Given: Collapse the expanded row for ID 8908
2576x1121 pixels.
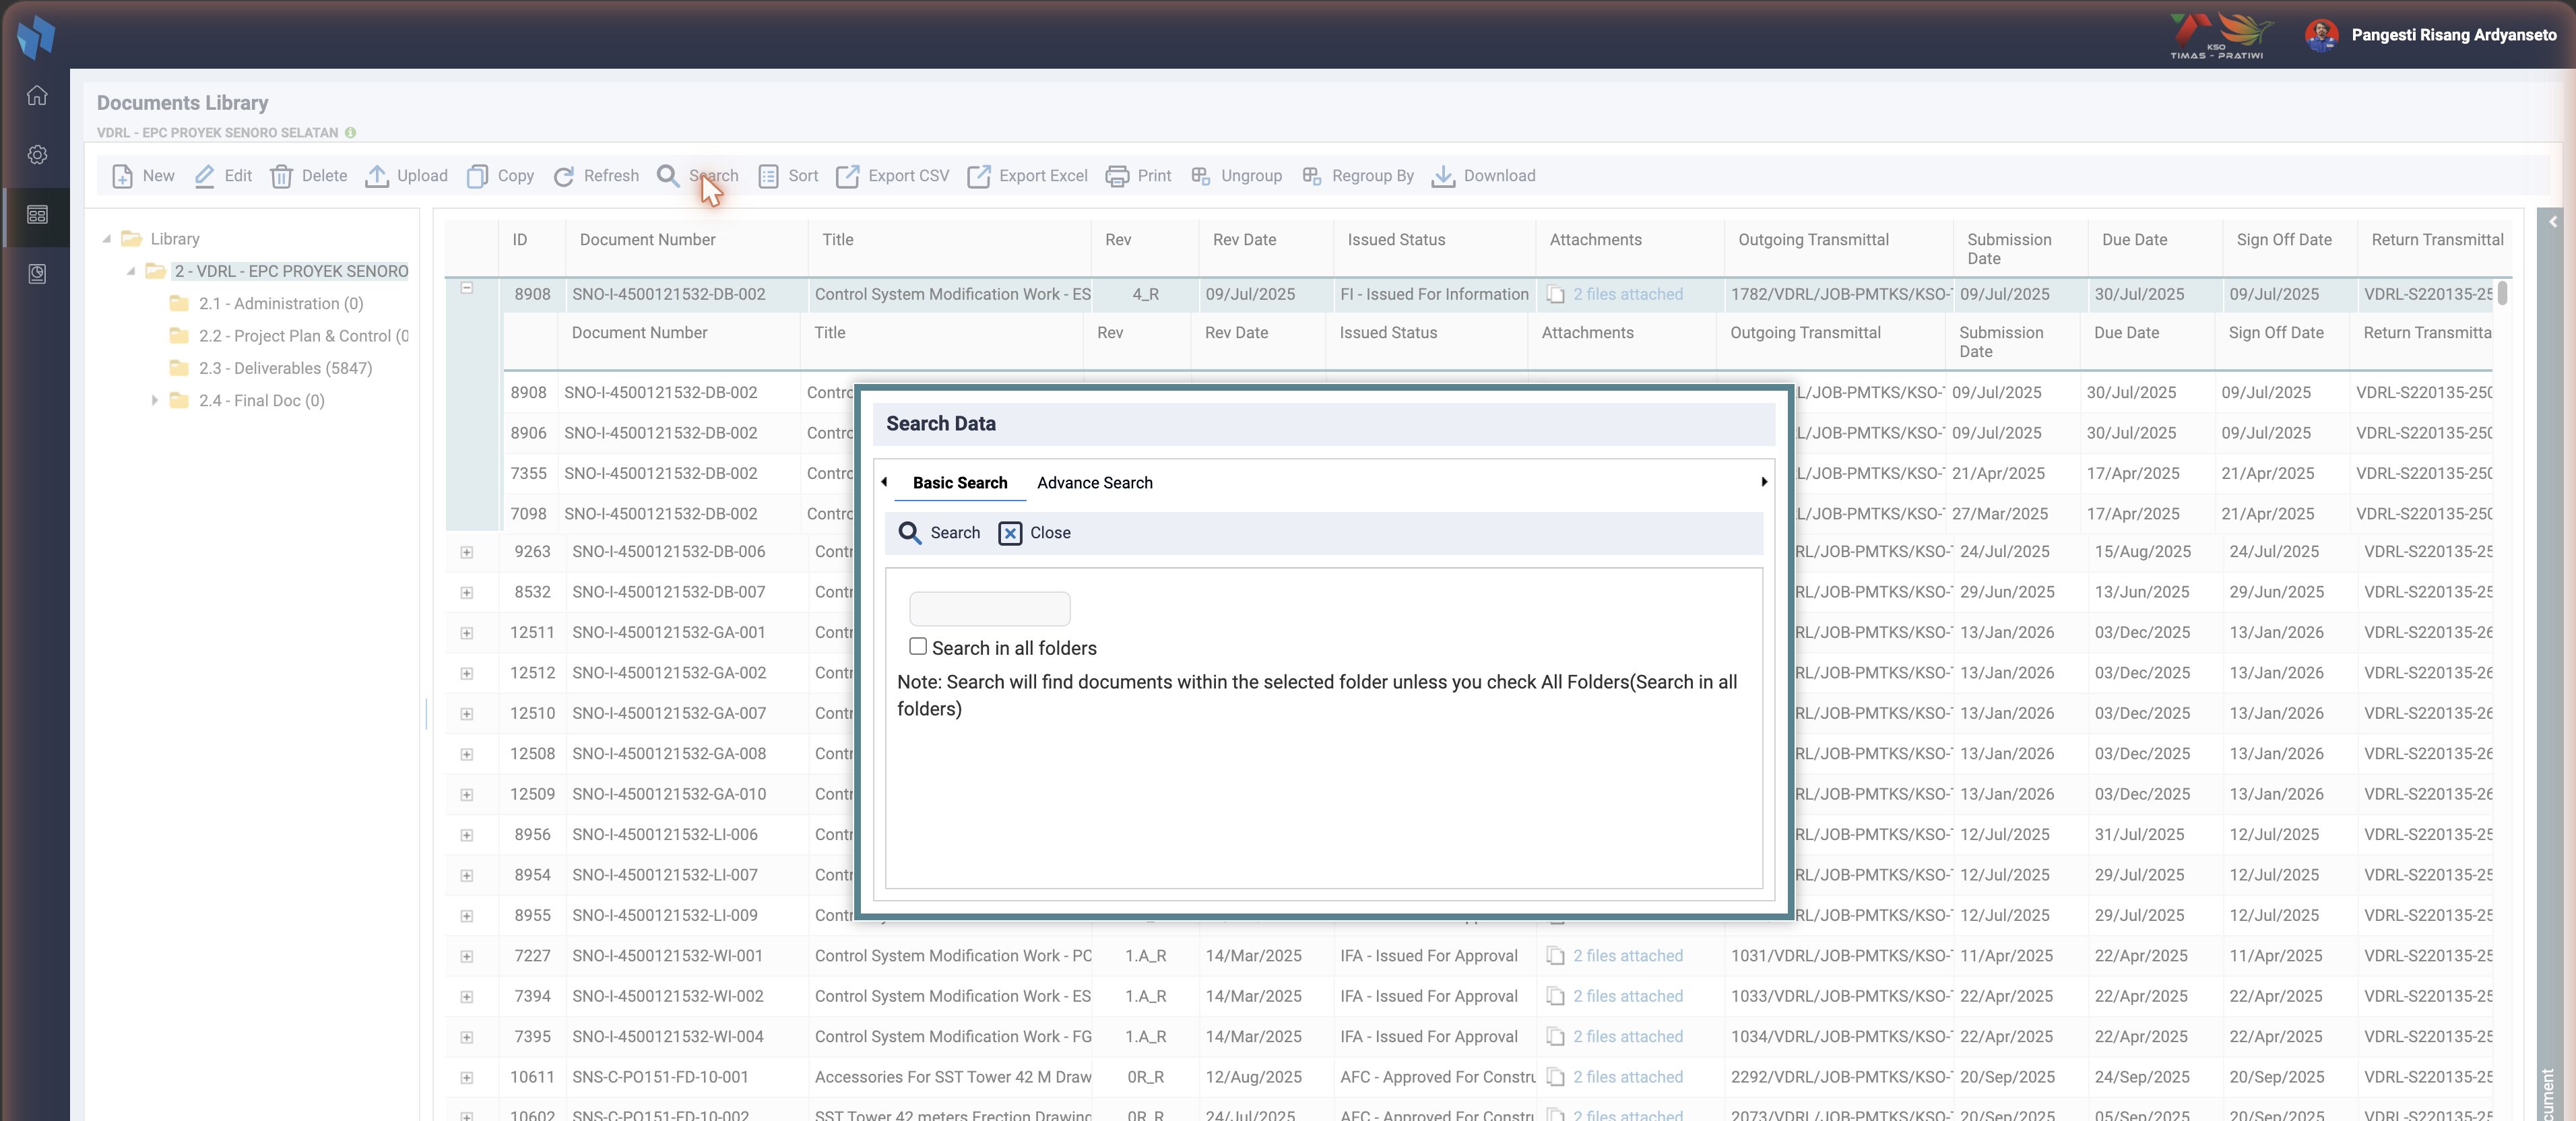Looking at the screenshot, I should pos(466,288).
